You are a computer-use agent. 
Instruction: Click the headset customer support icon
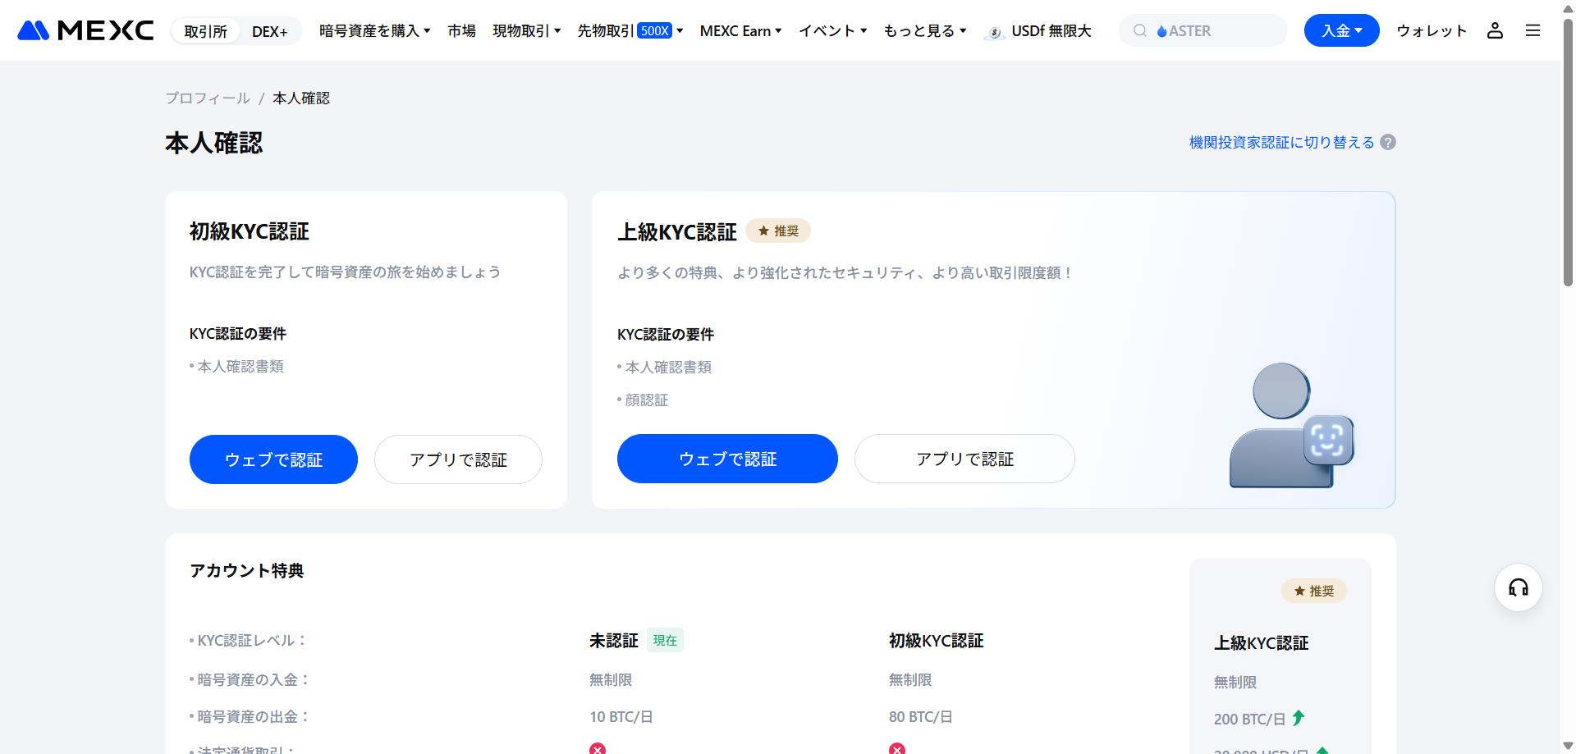1518,587
